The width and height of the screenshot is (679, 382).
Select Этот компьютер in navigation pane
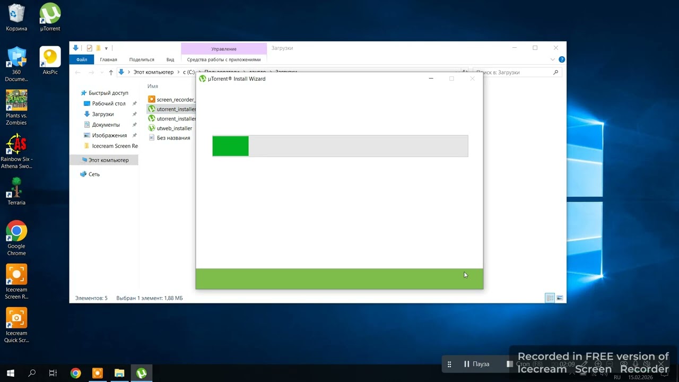pyautogui.click(x=104, y=160)
